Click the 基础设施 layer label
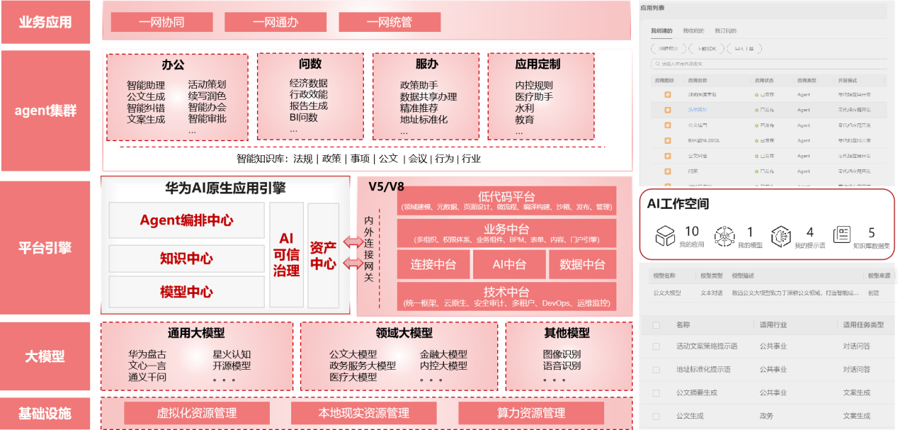The image size is (898, 430). tap(45, 413)
